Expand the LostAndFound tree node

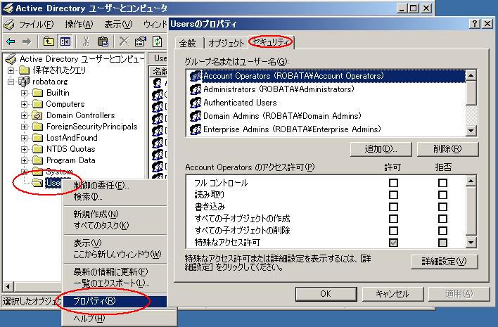tap(24, 138)
